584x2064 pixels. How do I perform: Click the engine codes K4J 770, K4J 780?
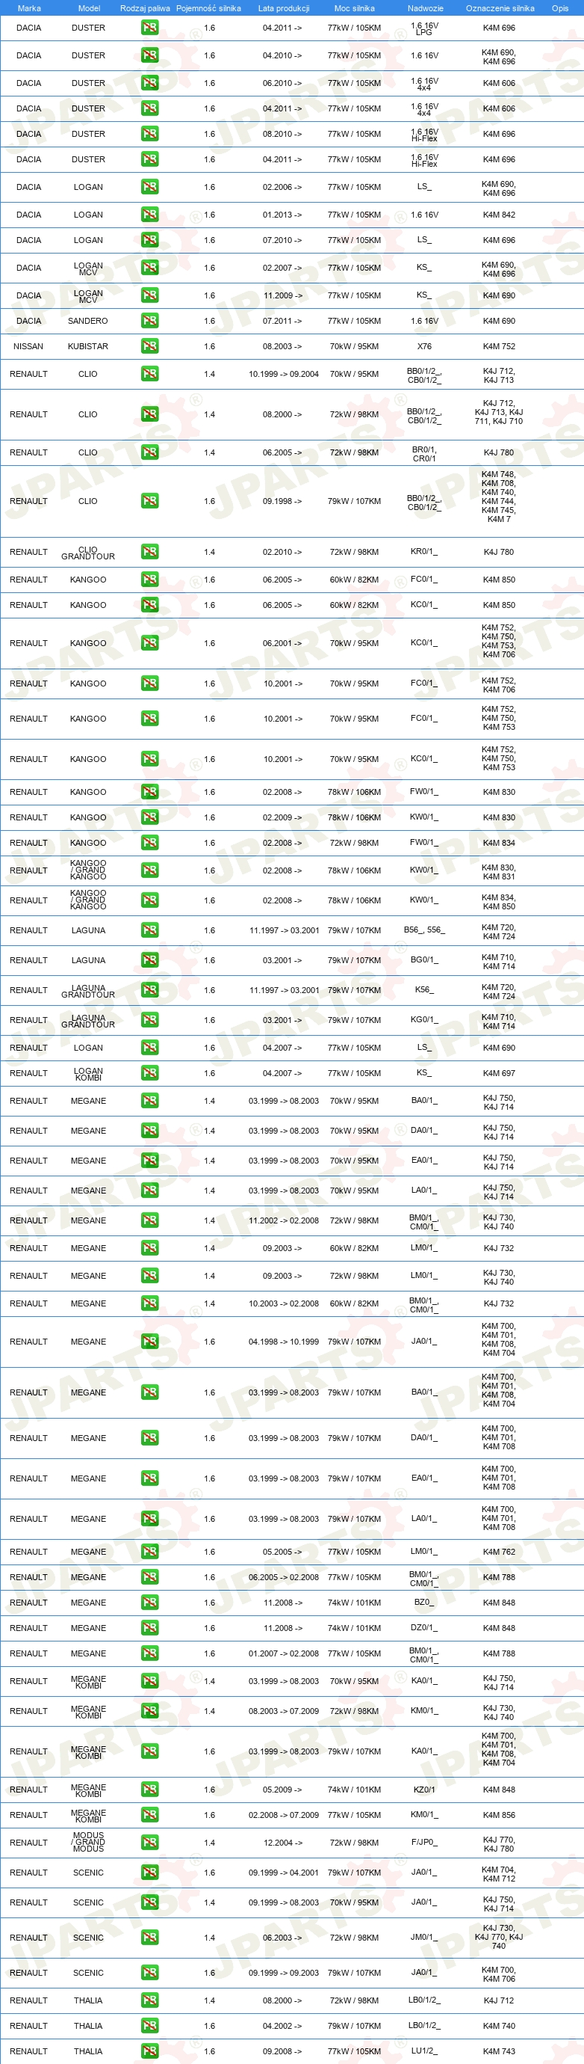499,1844
